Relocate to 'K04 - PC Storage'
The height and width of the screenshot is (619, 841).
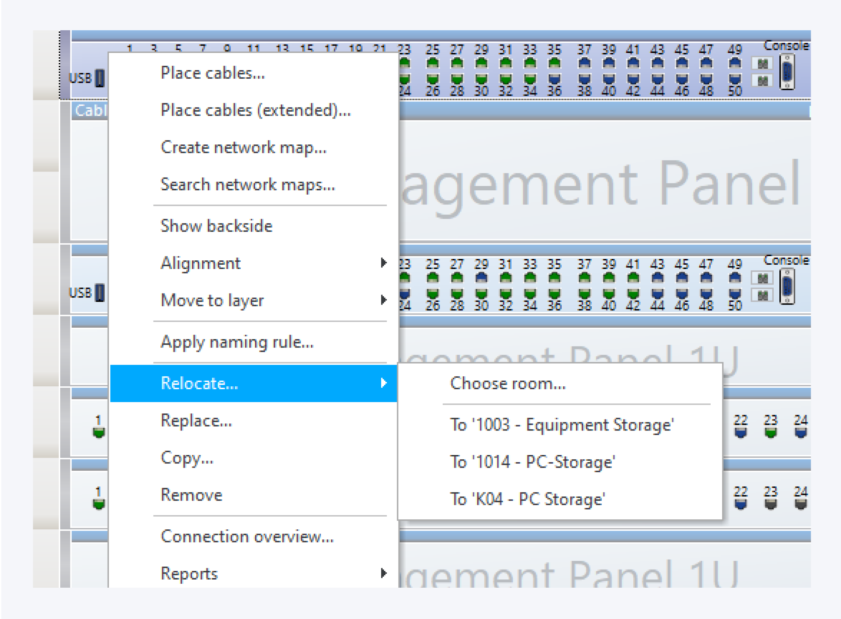click(528, 499)
